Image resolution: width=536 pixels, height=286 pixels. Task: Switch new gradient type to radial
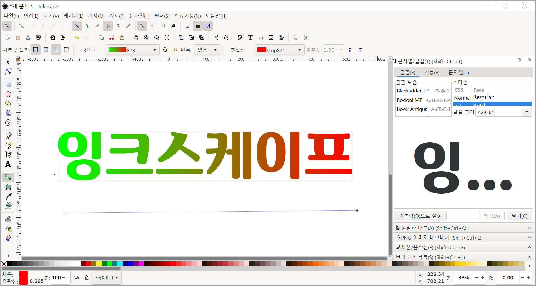[46, 50]
